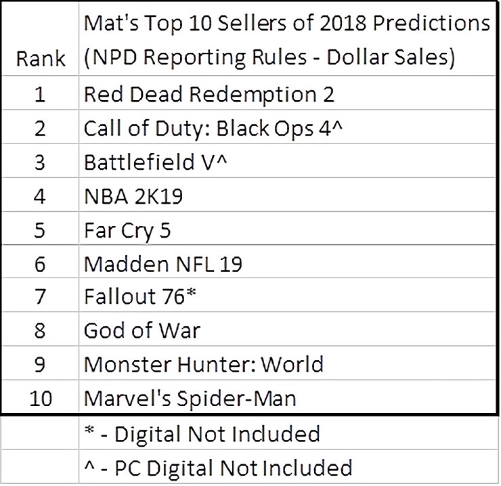The height and width of the screenshot is (486, 501).
Task: Select the rank 5 cell
Action: 39,231
